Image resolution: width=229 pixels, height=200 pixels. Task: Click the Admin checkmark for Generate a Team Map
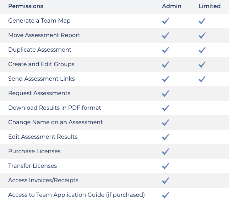coord(165,21)
